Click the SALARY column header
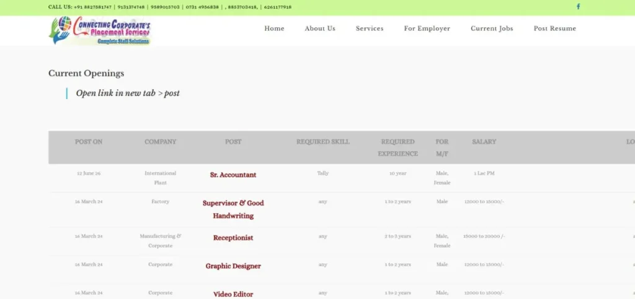The height and width of the screenshot is (299, 635). pyautogui.click(x=484, y=142)
